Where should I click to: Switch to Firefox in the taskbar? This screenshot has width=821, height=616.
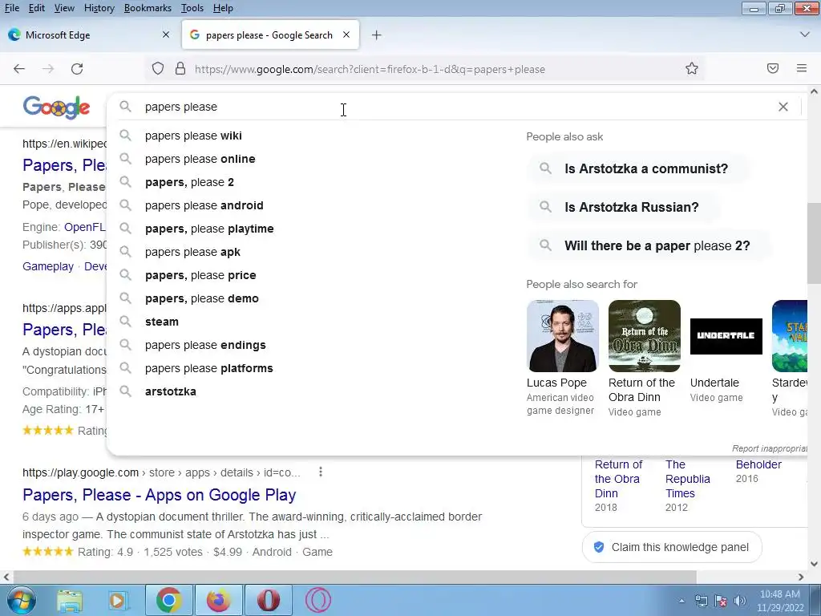coord(218,600)
